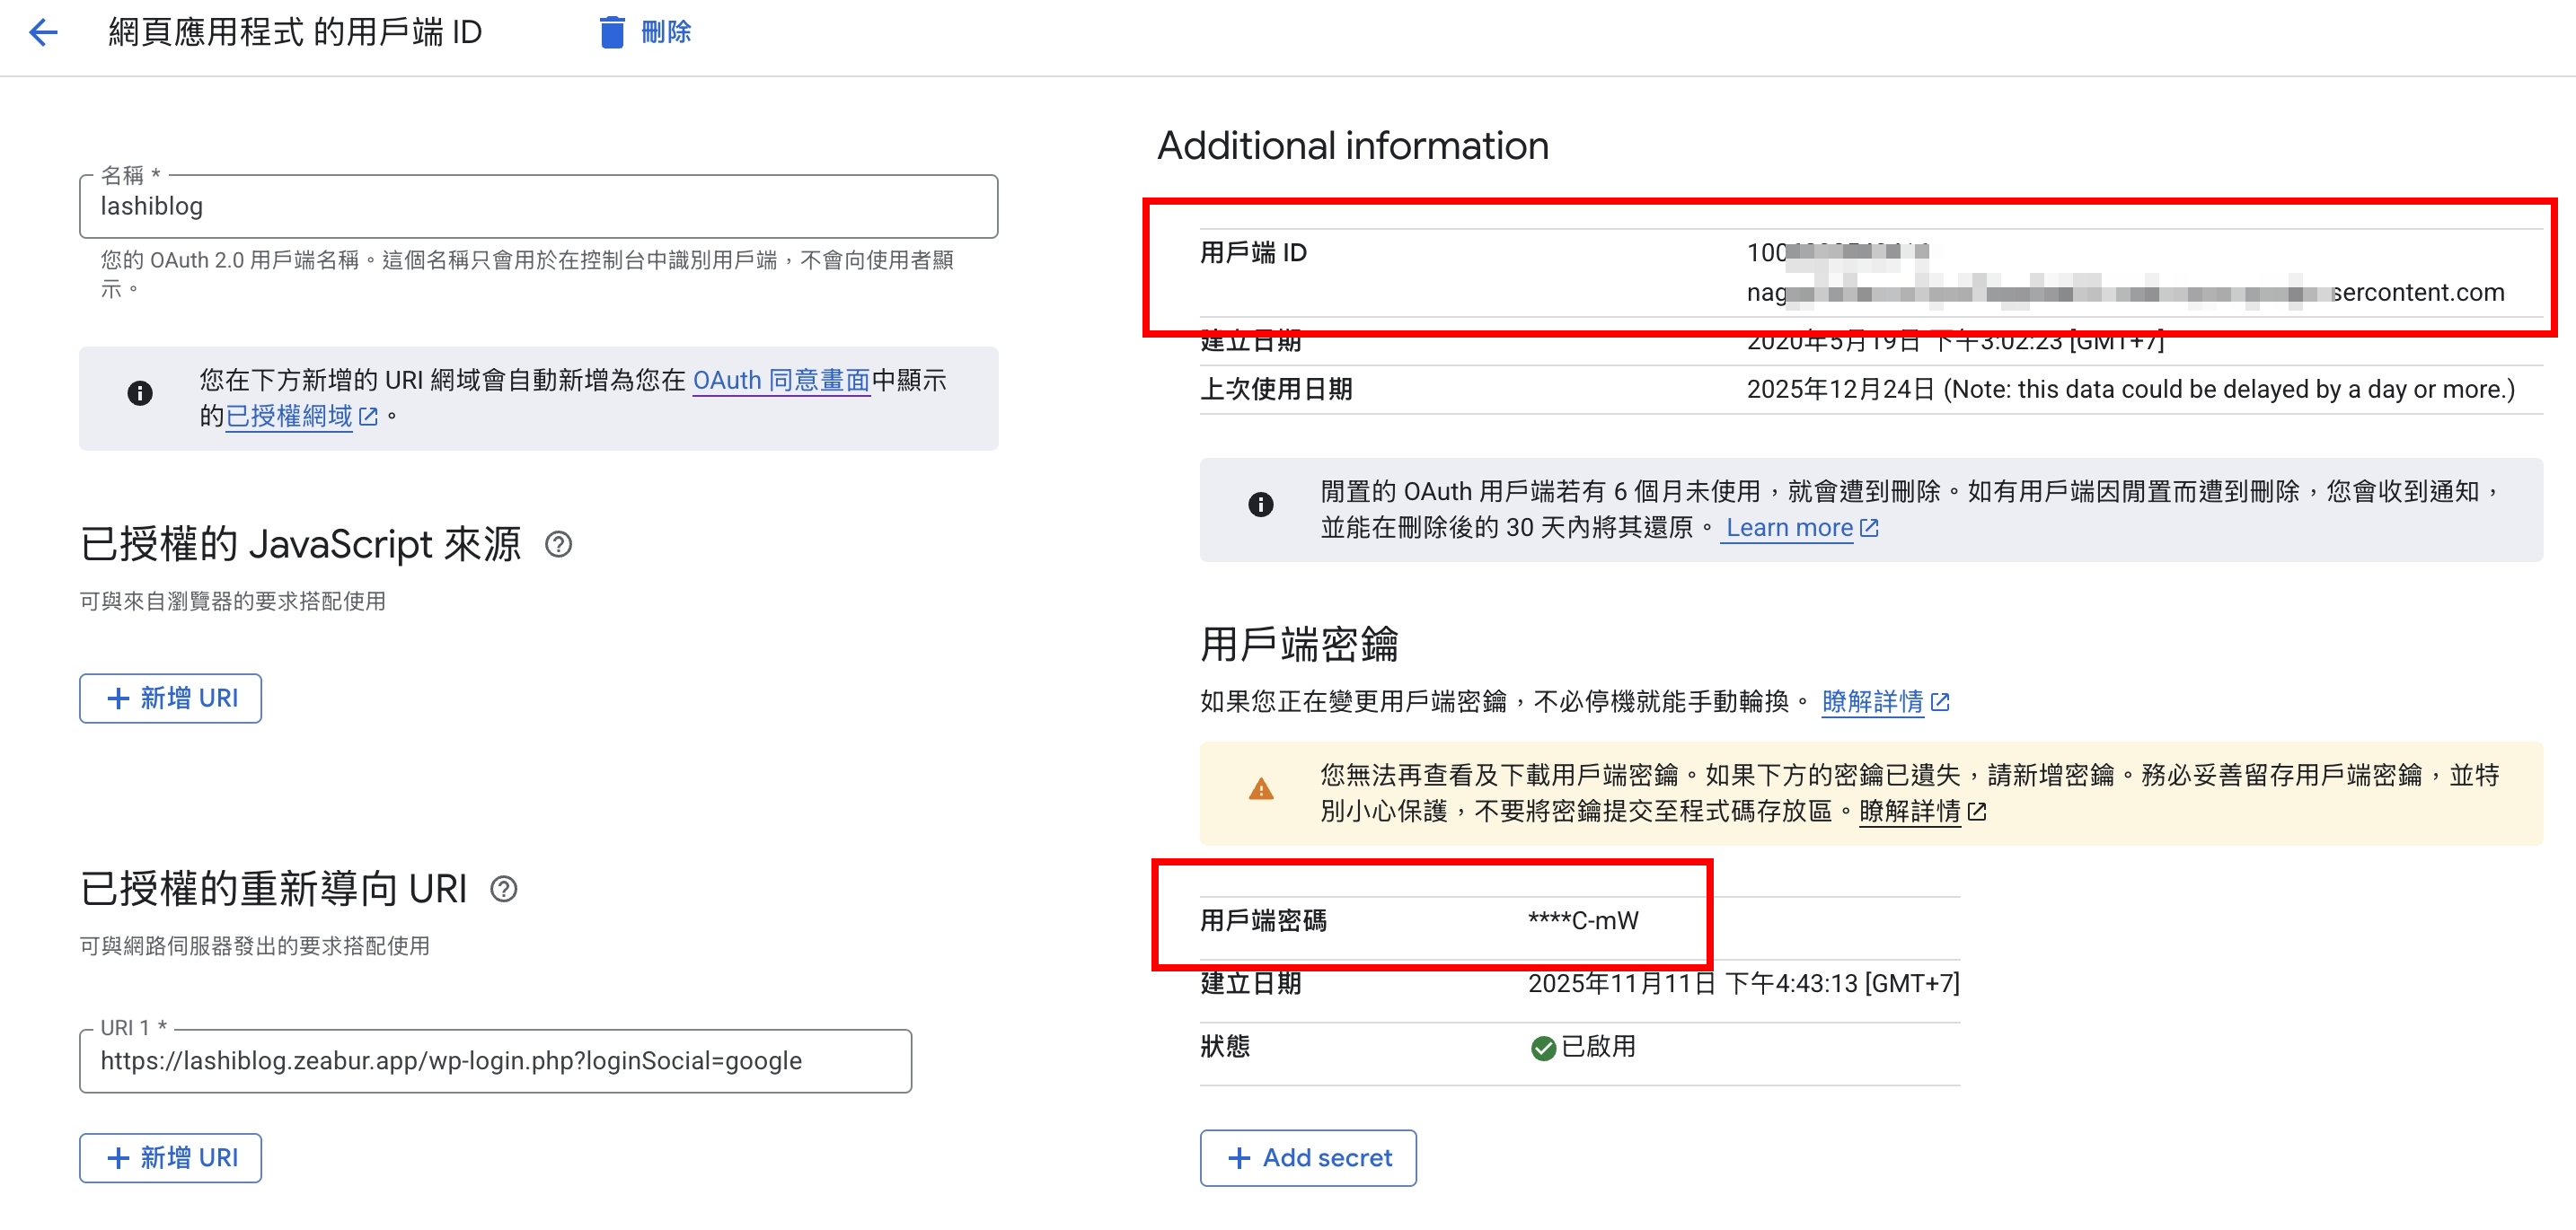Viewport: 2576px width, 1230px height.
Task: Click the 刪除 delete button label
Action: pyautogui.click(x=666, y=33)
